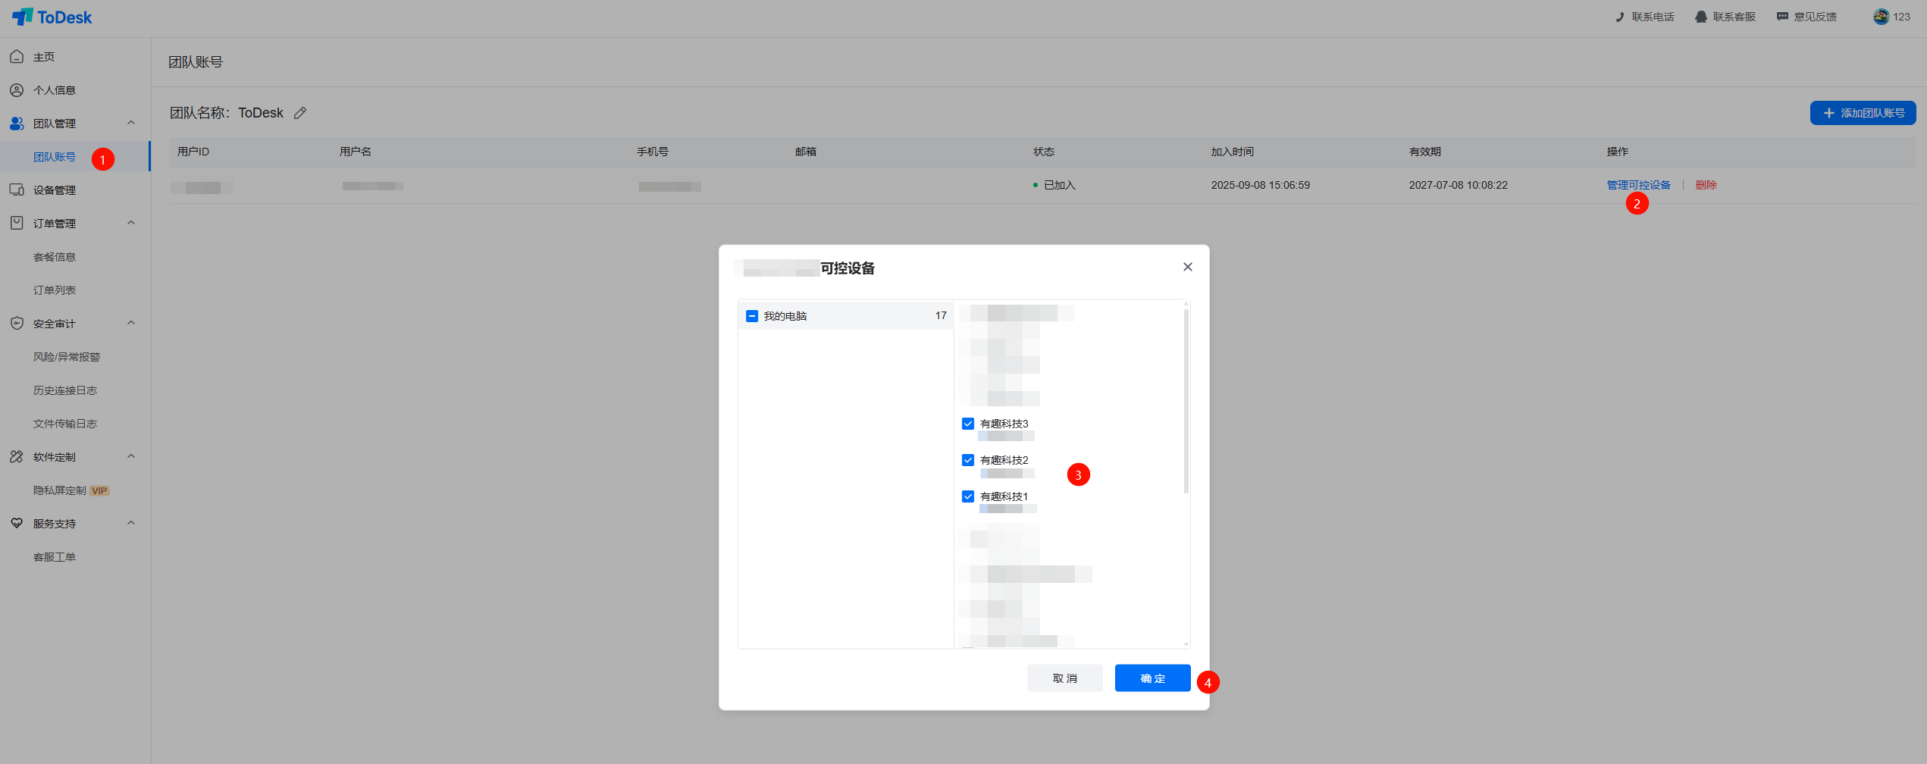Click the bell icon for 联系客服
Screen dimensions: 1927x764
click(1701, 17)
